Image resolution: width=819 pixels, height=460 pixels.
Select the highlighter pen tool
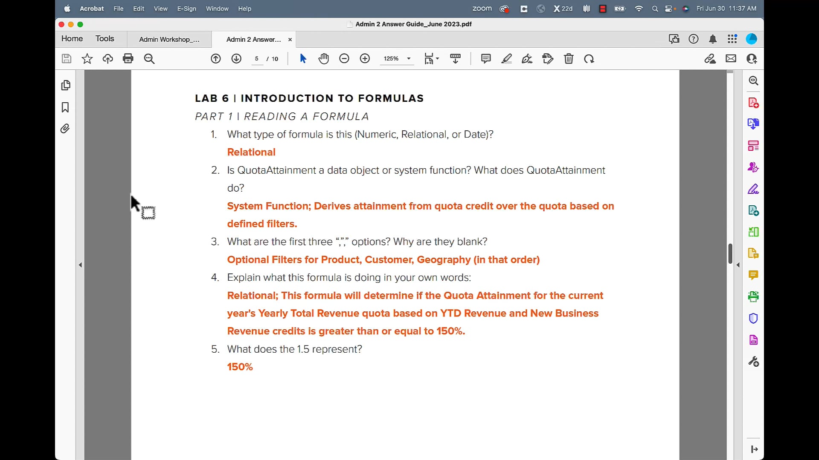[x=506, y=59]
